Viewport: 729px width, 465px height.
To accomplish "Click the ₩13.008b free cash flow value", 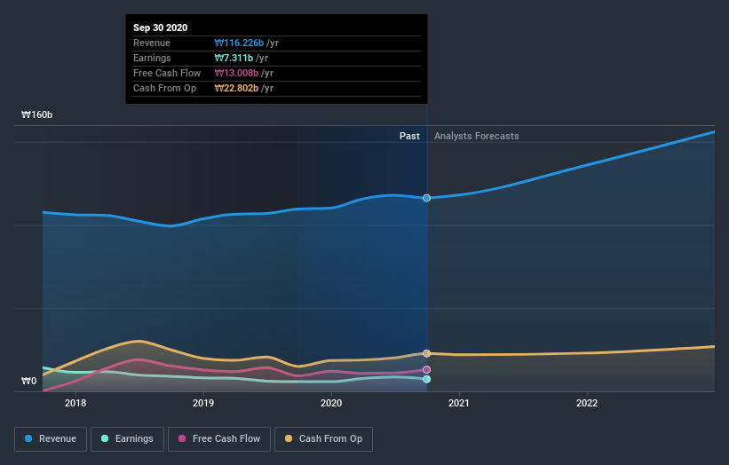I will point(236,73).
